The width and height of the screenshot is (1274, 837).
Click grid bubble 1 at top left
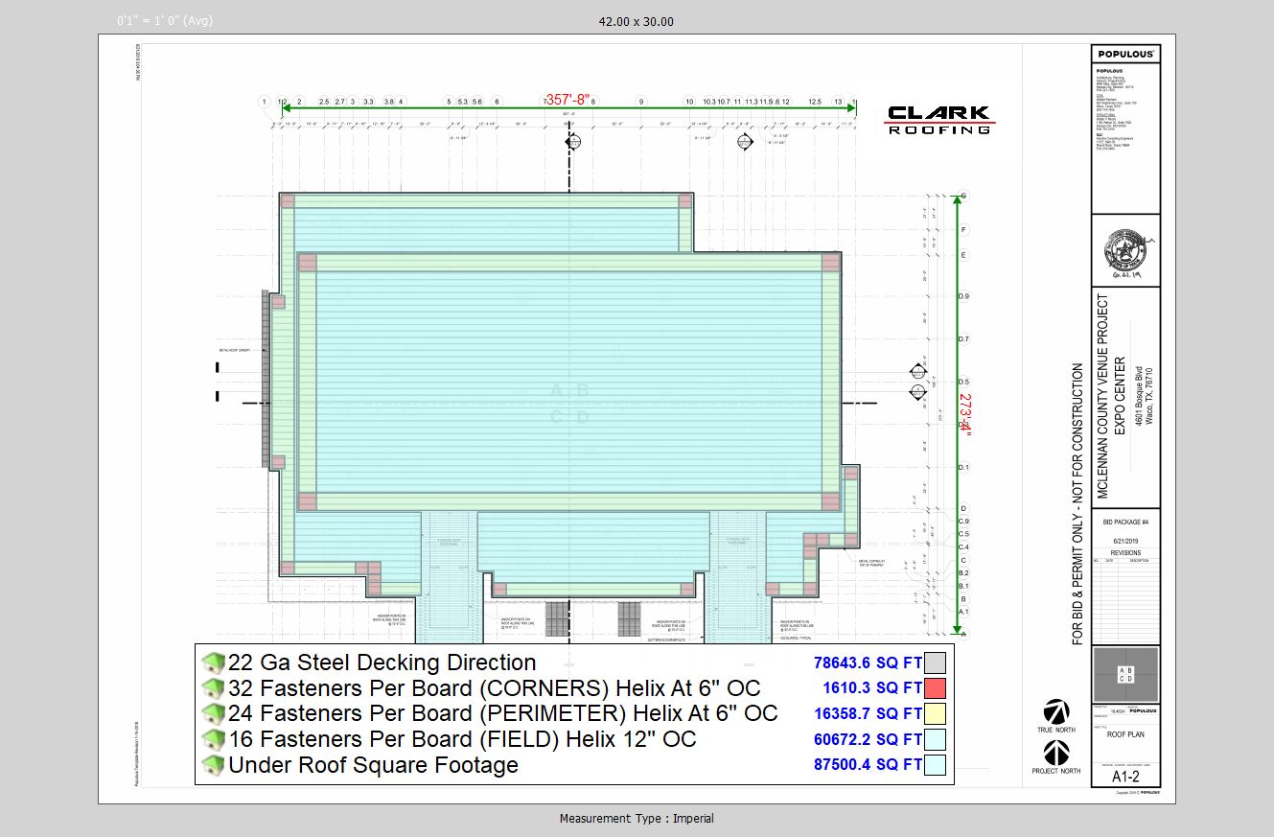(x=264, y=101)
